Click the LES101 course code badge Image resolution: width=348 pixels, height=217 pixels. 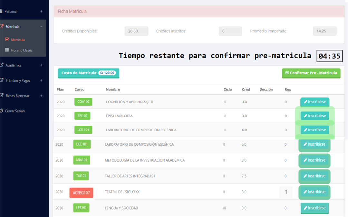pos(81,208)
